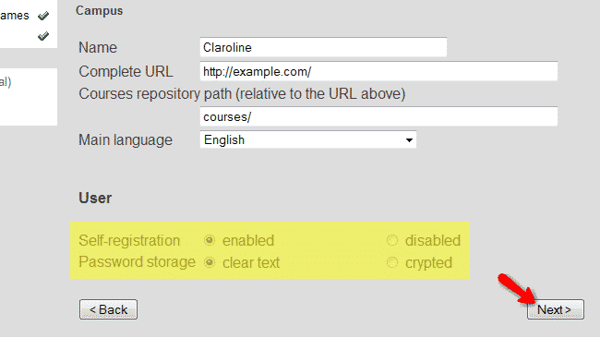Click the Main language dropdown arrow
The width and height of the screenshot is (600, 338).
pyautogui.click(x=409, y=140)
